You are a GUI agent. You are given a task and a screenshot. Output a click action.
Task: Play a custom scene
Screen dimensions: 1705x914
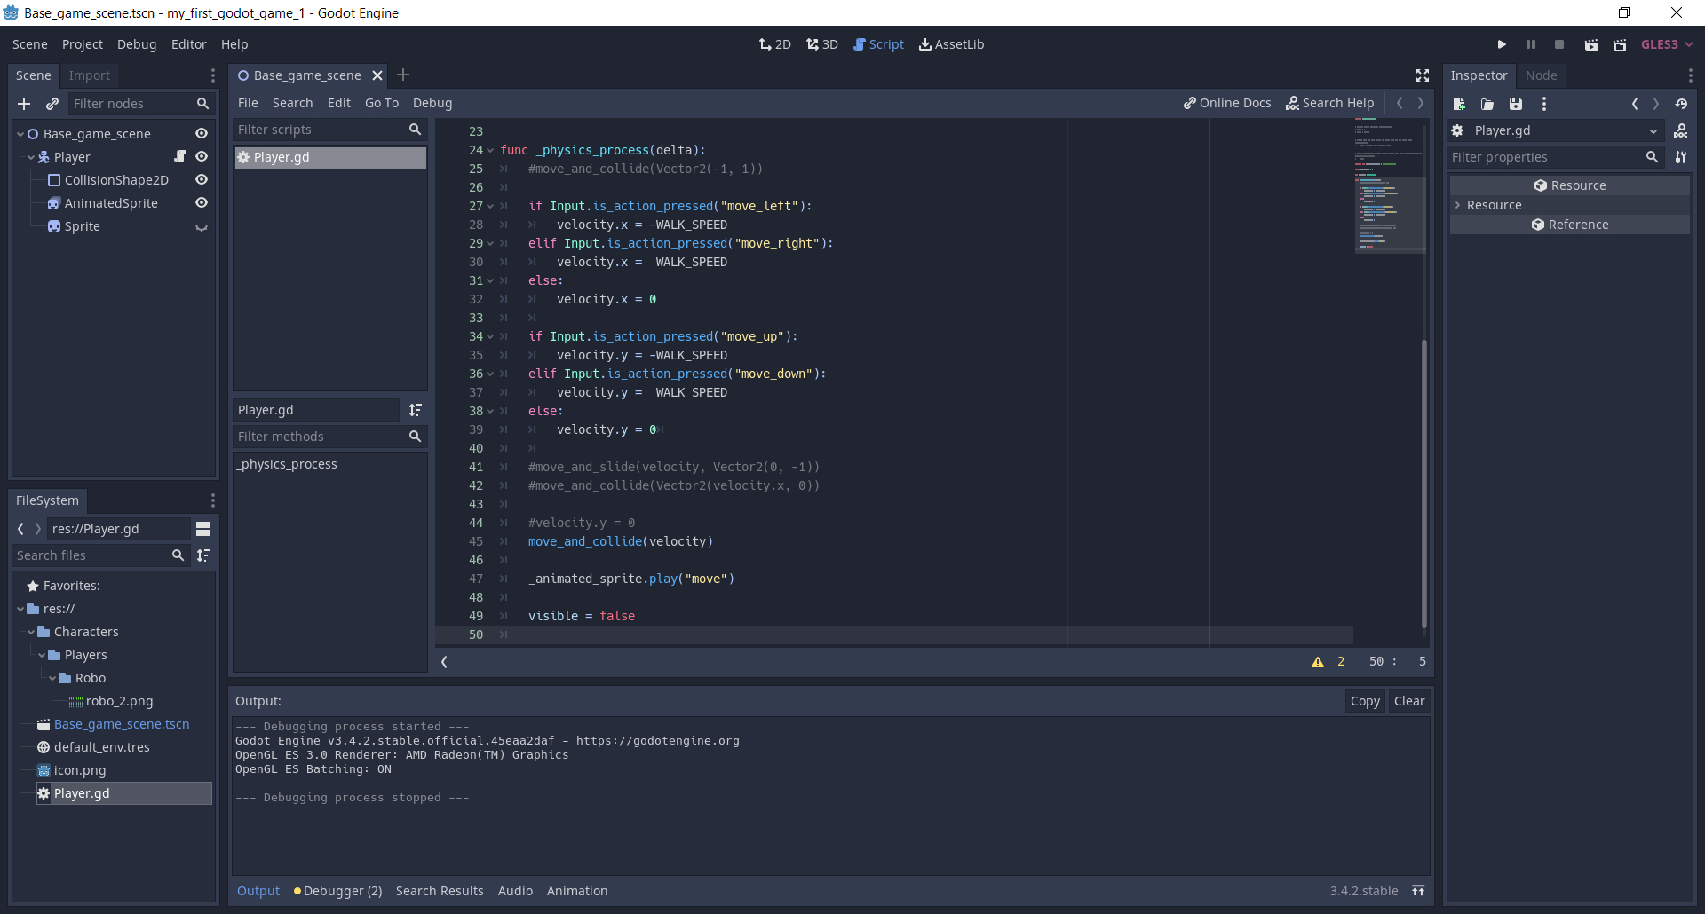pos(1620,44)
